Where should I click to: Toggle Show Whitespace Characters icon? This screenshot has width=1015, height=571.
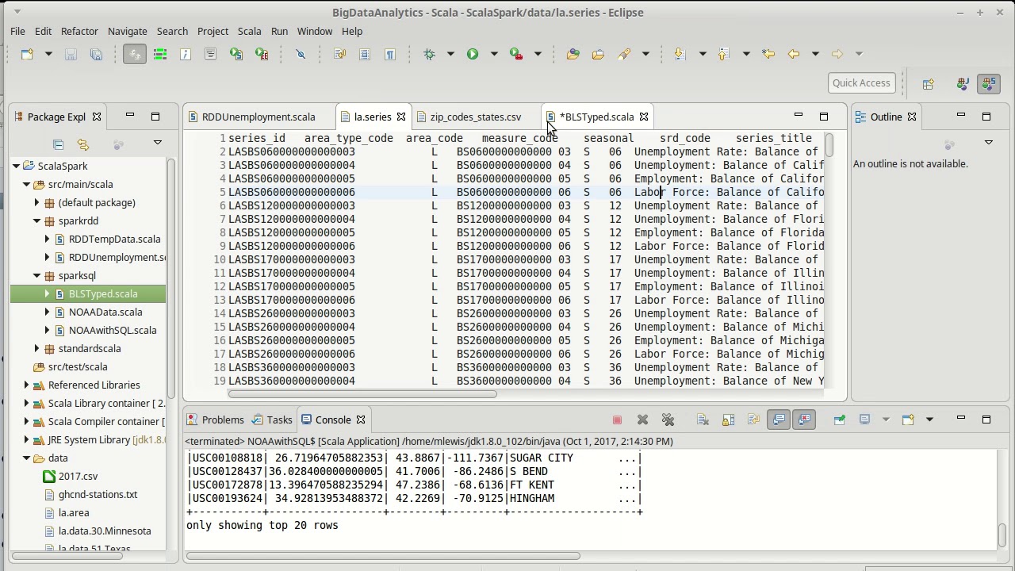tap(390, 54)
